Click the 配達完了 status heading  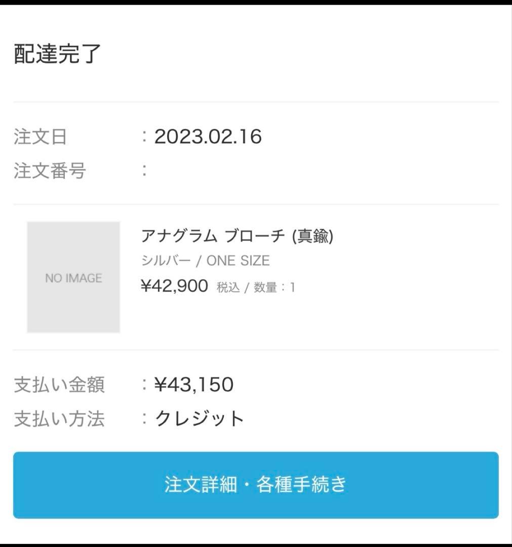[x=58, y=54]
